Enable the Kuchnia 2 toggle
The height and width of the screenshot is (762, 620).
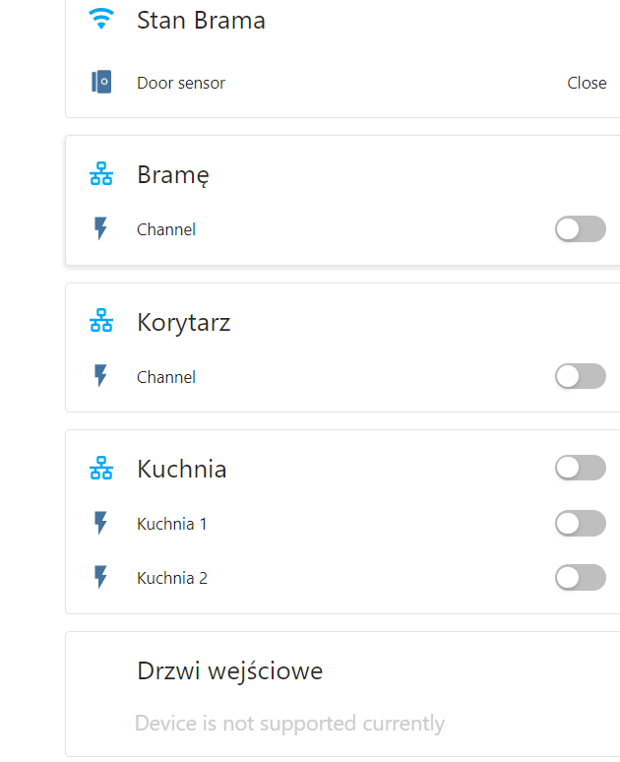[x=581, y=578]
